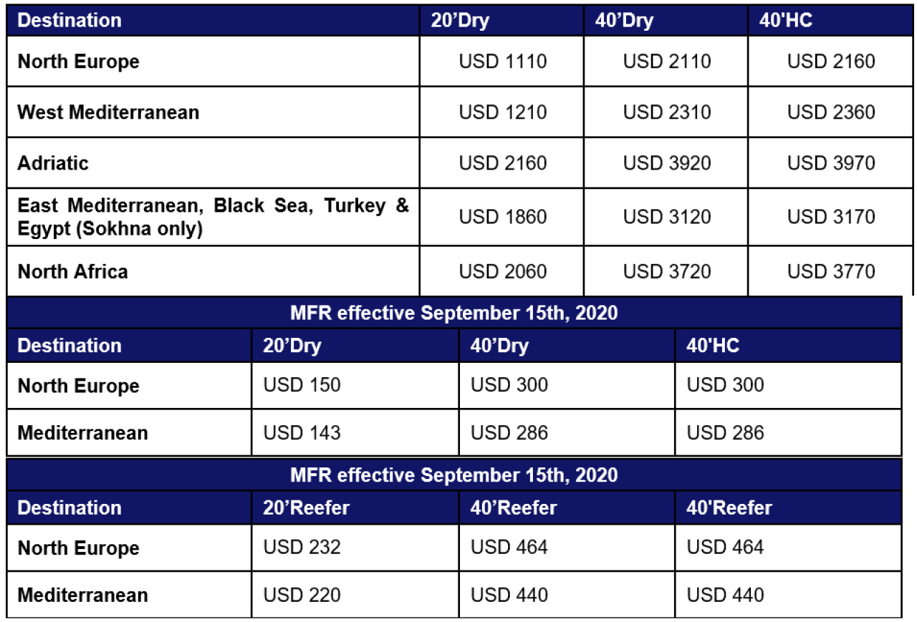
Task: Click the North Europe reefer USD 232 cell
Action: tap(355, 548)
